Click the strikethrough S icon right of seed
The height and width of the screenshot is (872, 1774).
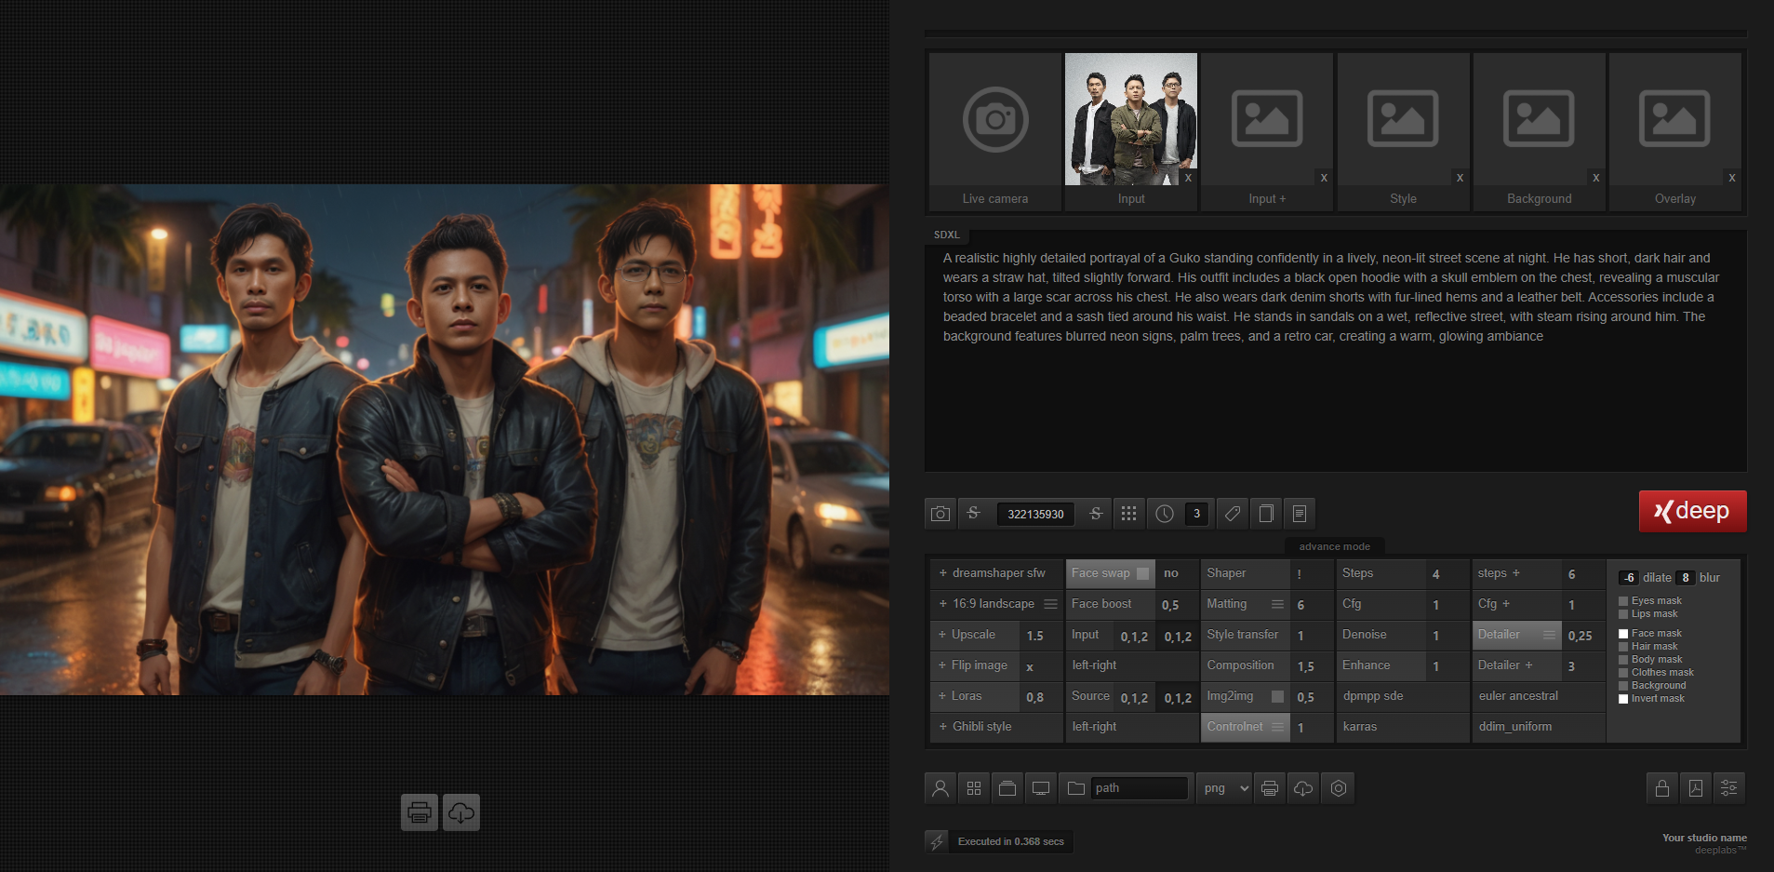coord(1096,514)
